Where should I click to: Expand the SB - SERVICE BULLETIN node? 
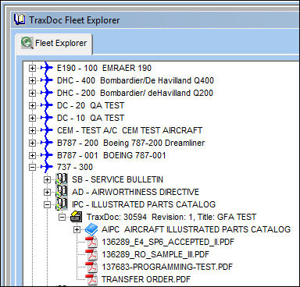click(47, 179)
